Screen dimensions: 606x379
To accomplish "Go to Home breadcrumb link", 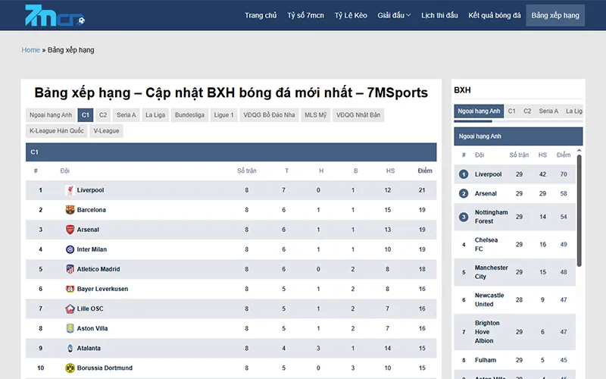I will (x=30, y=50).
